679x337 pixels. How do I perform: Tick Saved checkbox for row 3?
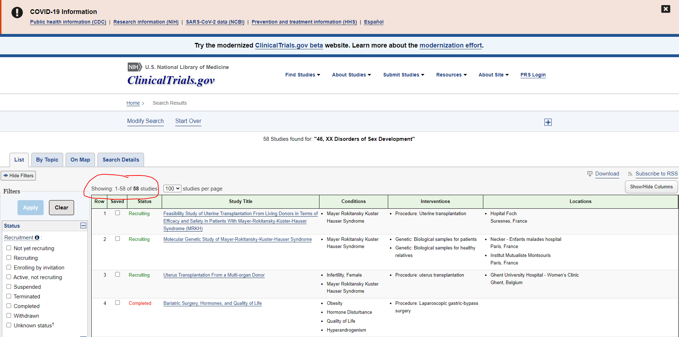coord(117,274)
